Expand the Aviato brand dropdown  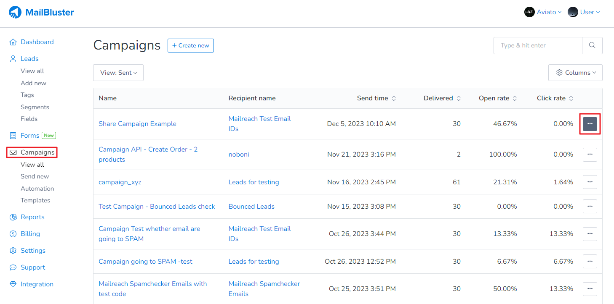point(543,12)
